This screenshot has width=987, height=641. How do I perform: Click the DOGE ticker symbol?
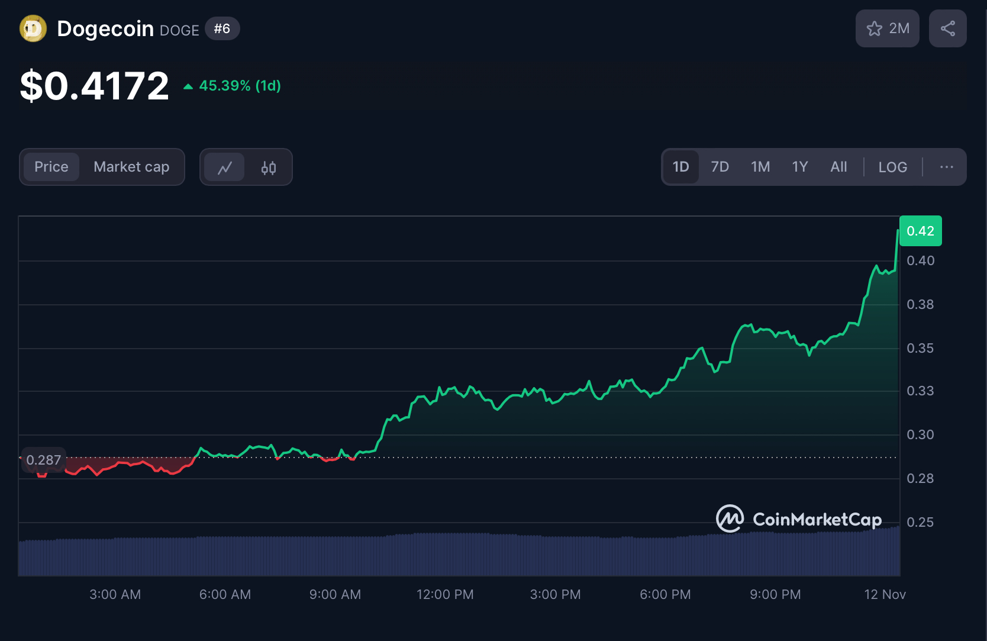[x=179, y=31]
